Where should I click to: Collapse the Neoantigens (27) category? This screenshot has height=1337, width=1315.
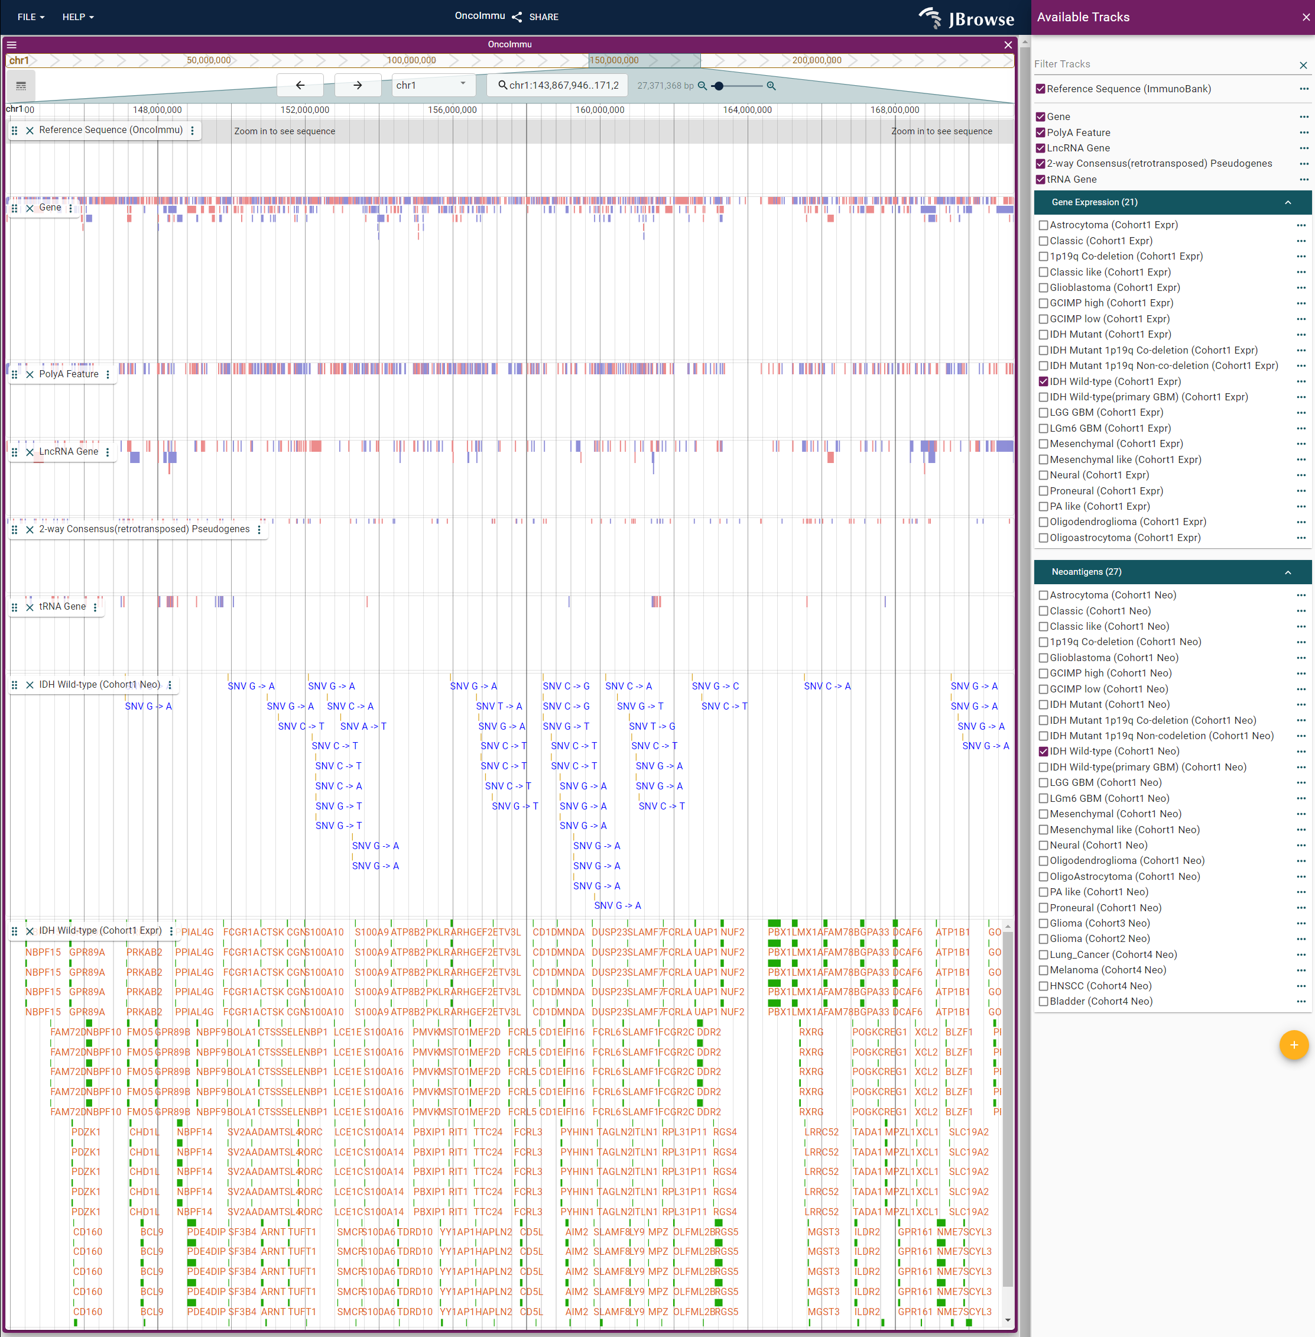pyautogui.click(x=1172, y=572)
